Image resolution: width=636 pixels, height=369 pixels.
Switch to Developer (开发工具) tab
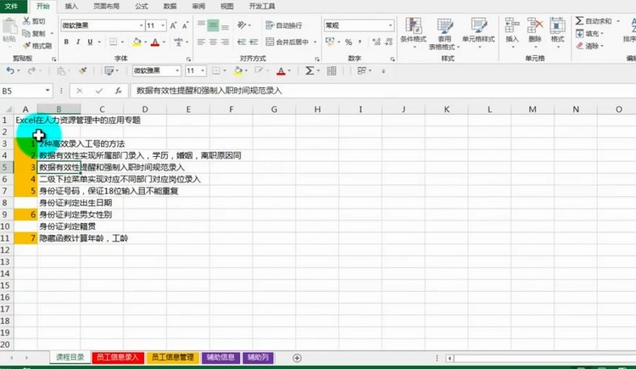262,6
